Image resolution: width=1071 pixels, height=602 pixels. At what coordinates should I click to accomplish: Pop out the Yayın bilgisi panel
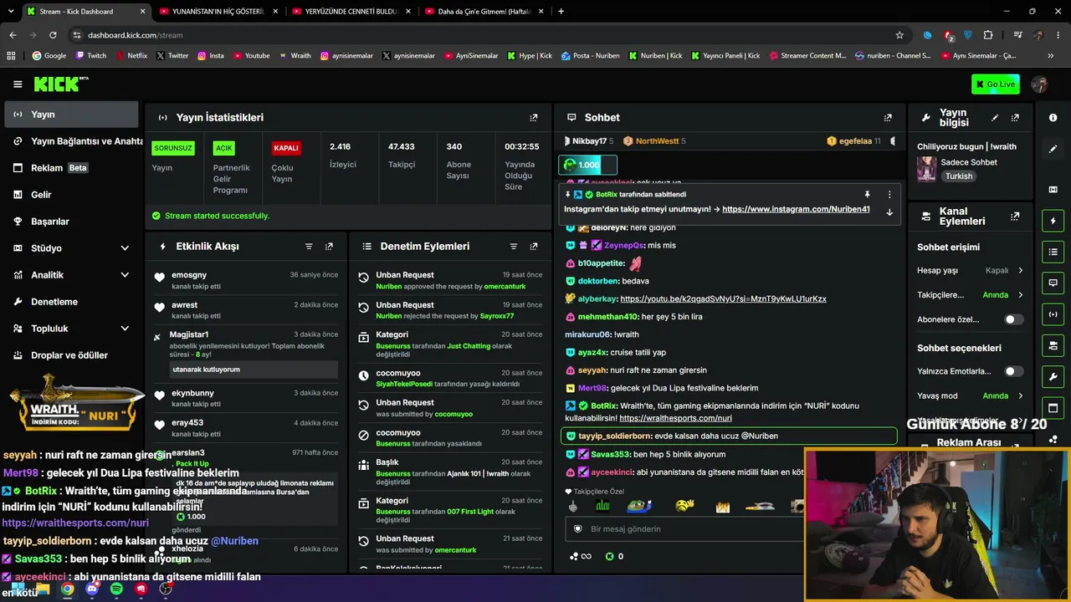coord(1015,118)
